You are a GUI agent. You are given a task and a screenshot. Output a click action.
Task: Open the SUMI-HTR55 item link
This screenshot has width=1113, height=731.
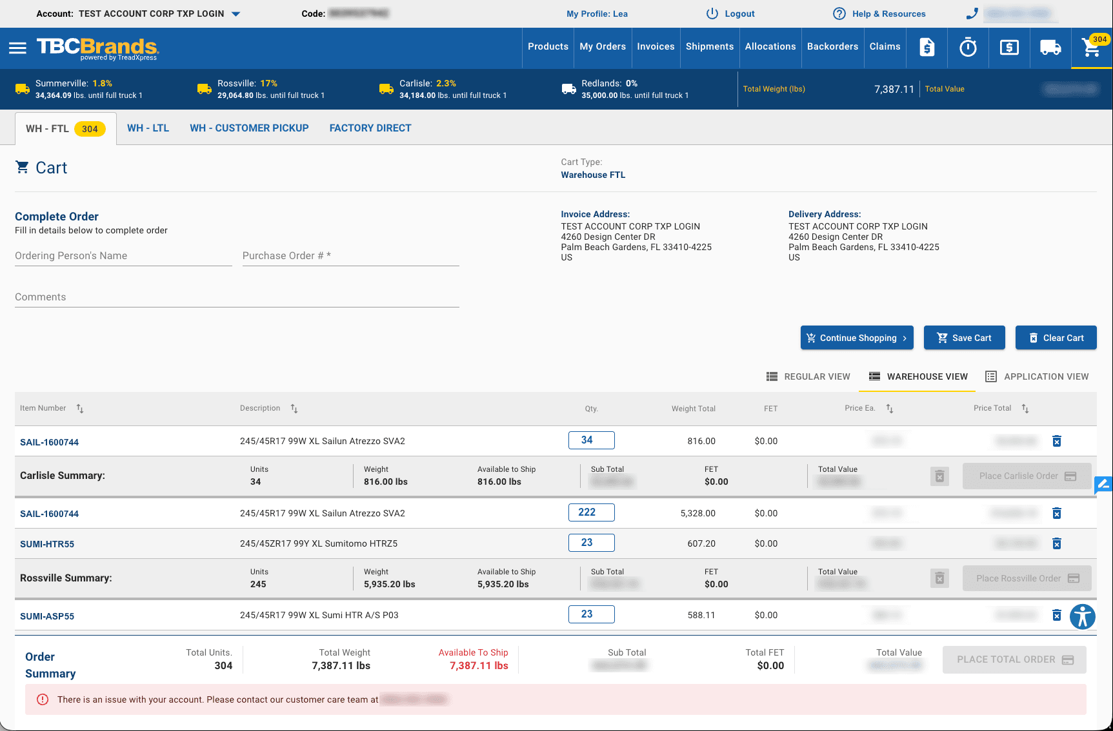coord(47,544)
